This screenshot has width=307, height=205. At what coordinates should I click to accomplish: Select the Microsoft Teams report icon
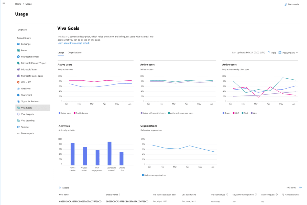click(x=18, y=69)
